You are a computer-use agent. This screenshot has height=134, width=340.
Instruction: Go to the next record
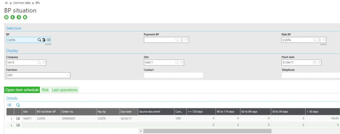click(x=19, y=17)
